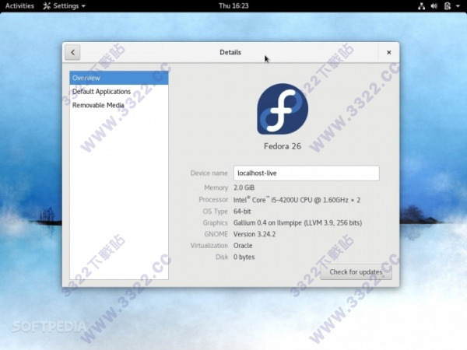467x350 pixels.
Task: Click the Settings wrench icon in top bar
Action: click(x=47, y=6)
